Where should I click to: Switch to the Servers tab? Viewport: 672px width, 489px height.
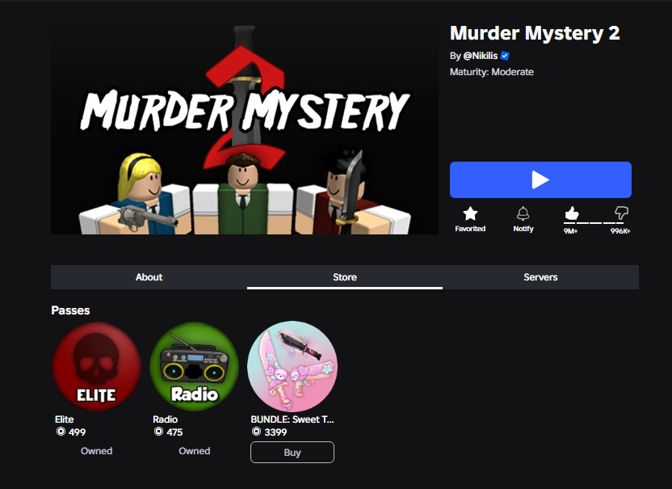coord(540,277)
